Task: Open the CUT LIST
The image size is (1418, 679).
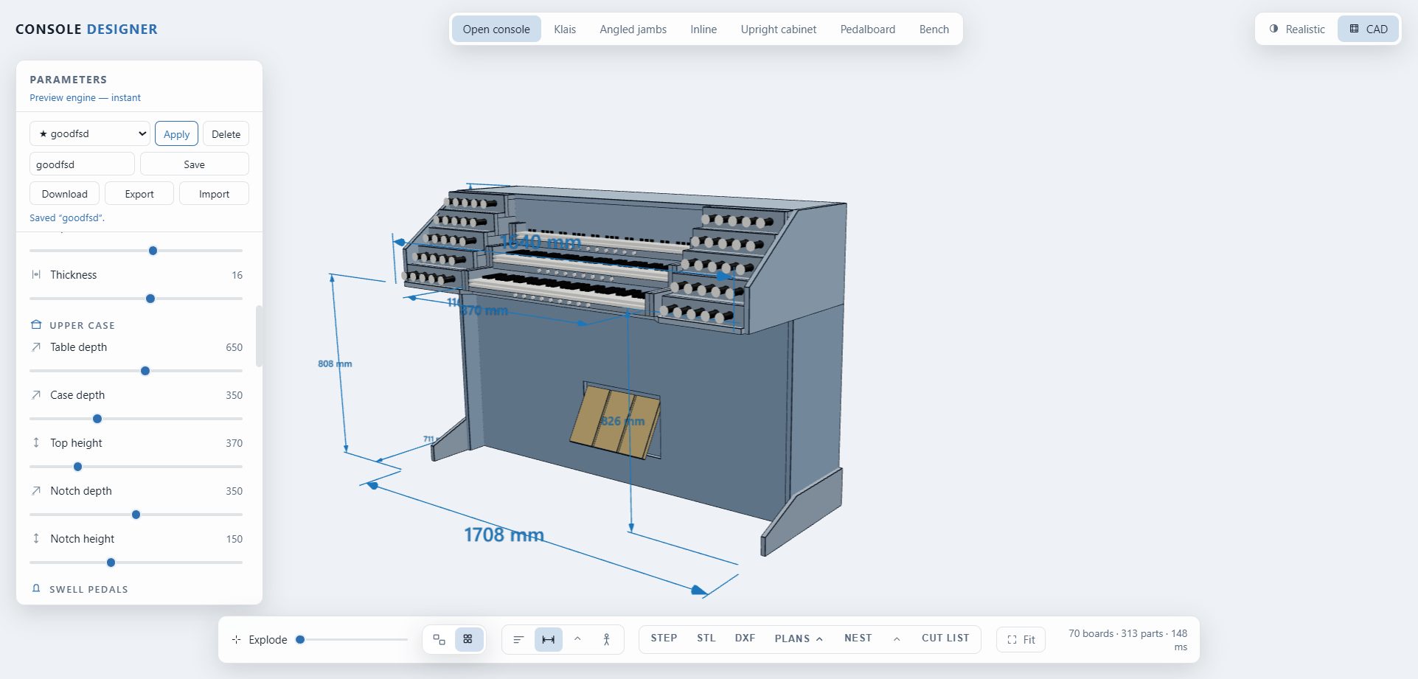Action: [945, 638]
